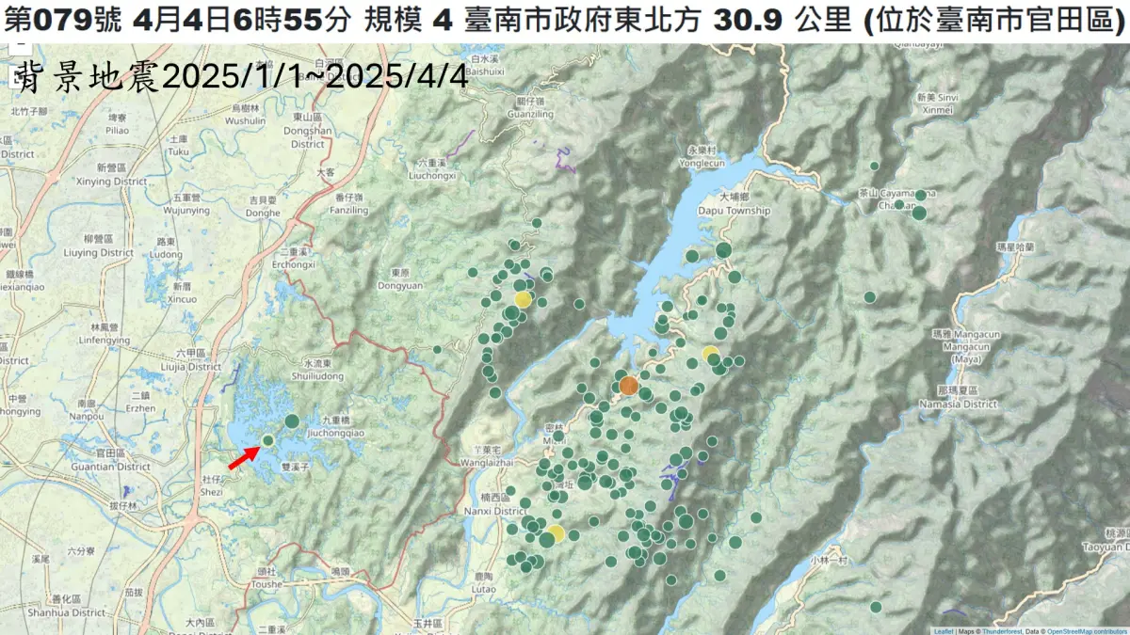The image size is (1130, 635).
Task: Click green marker left of Mangacun label
Action: click(870, 297)
